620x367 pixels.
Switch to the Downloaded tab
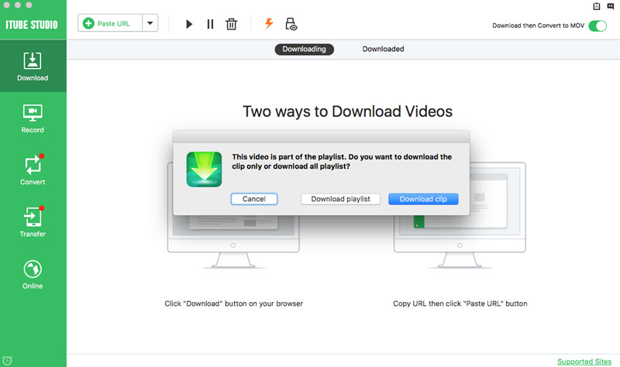pos(383,49)
